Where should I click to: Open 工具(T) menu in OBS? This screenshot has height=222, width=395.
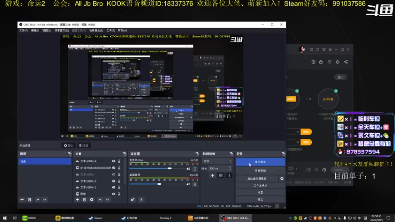(111, 30)
